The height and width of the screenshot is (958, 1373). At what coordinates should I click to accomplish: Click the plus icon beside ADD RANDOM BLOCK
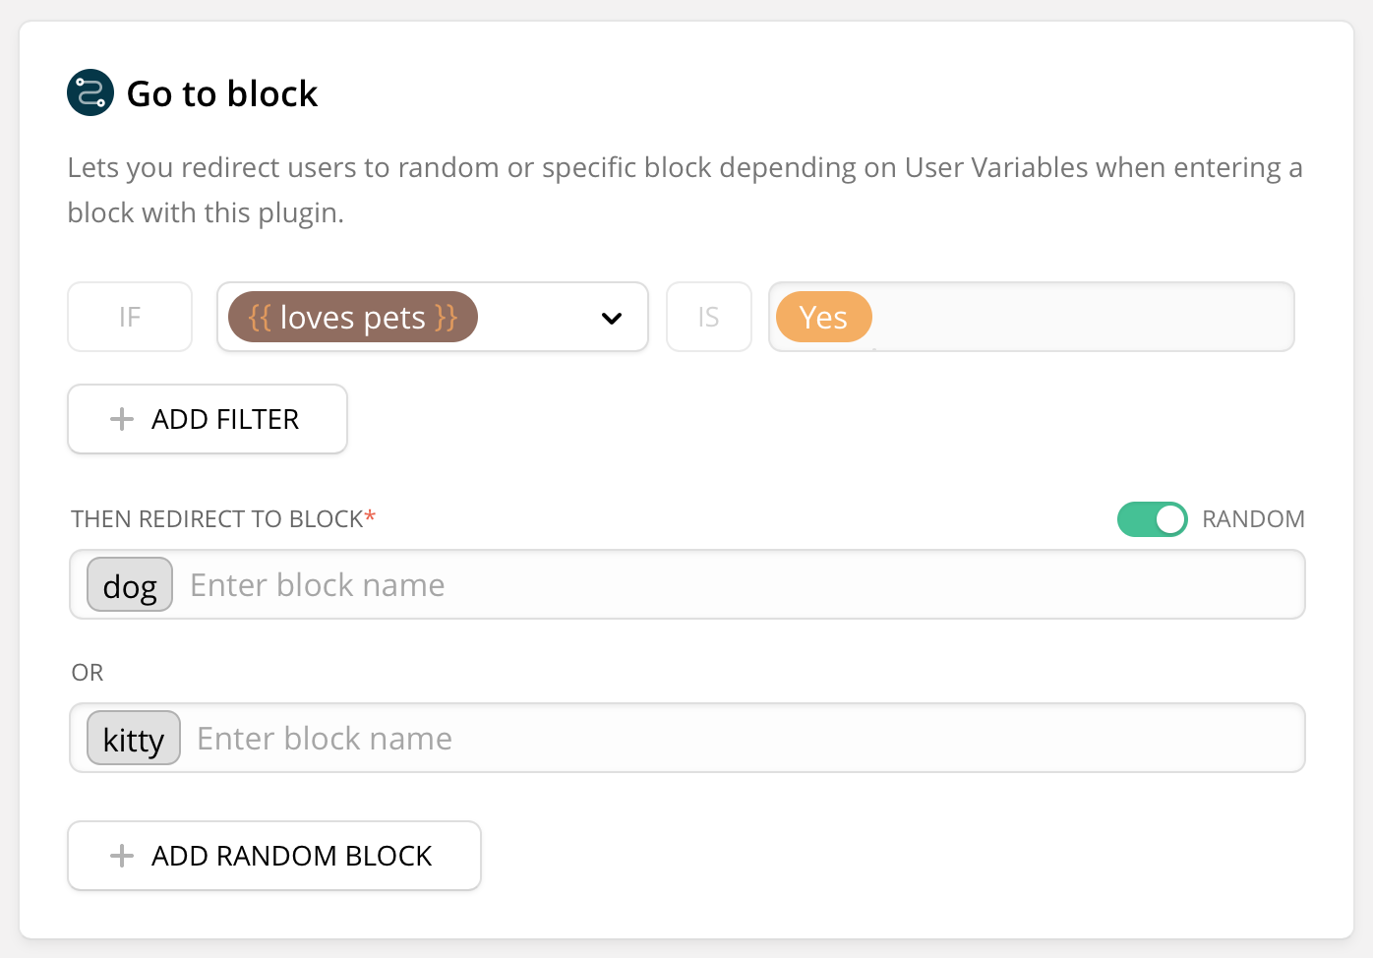(x=122, y=856)
